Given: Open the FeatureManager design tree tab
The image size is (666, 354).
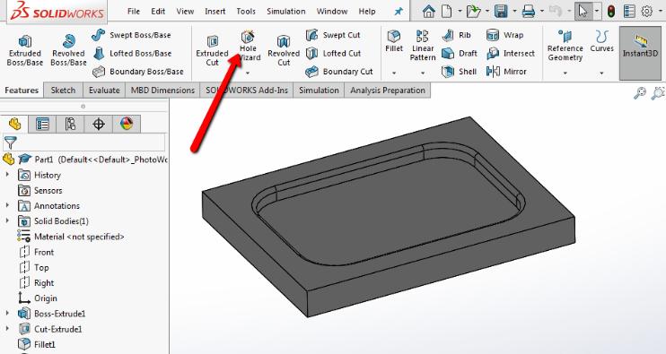Looking at the screenshot, I should point(14,124).
